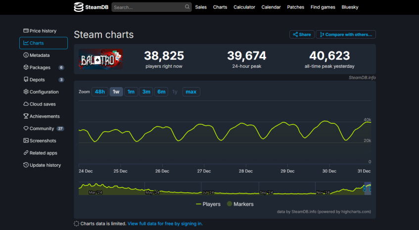Open the Bluesky link
The height and width of the screenshot is (230, 419).
pos(350,7)
